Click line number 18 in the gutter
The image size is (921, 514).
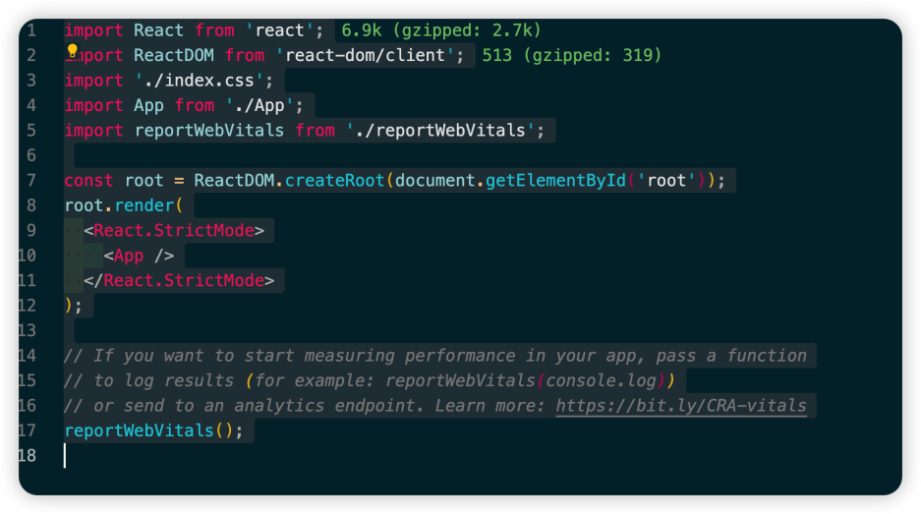coord(27,456)
